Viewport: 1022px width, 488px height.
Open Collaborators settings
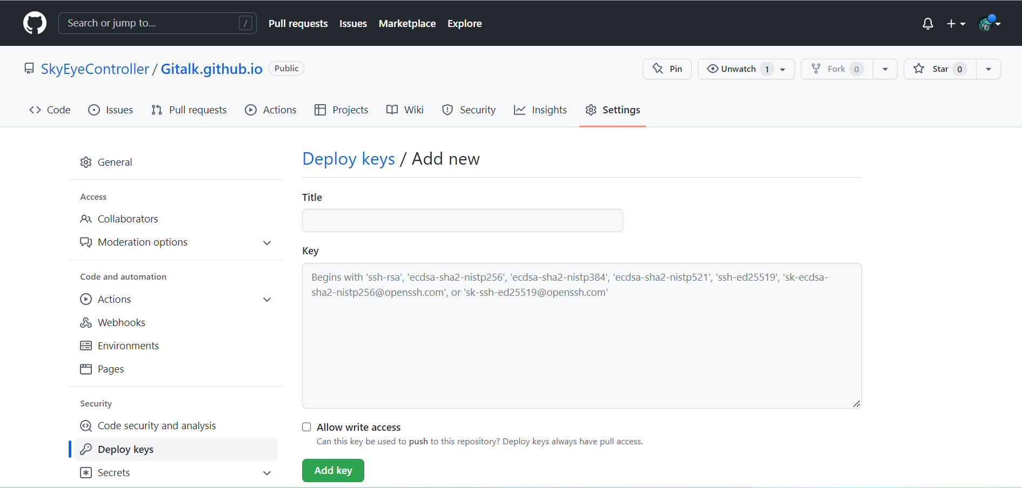click(x=176, y=219)
